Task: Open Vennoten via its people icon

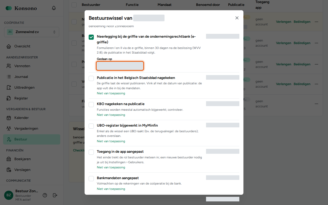Action: (x=9, y=66)
